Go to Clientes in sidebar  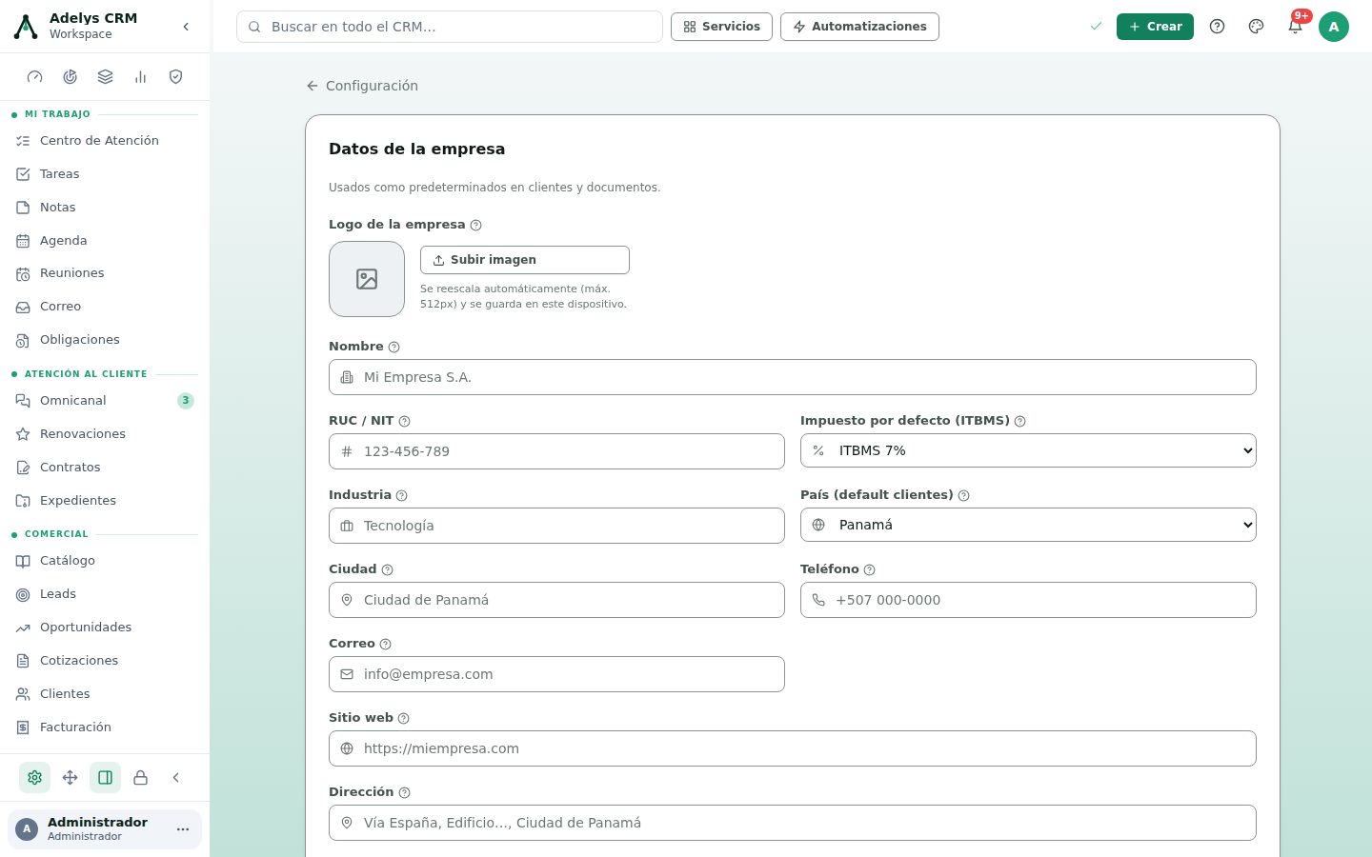tap(105, 694)
